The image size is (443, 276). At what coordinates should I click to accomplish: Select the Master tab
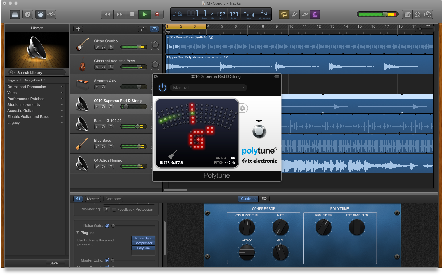click(x=93, y=199)
